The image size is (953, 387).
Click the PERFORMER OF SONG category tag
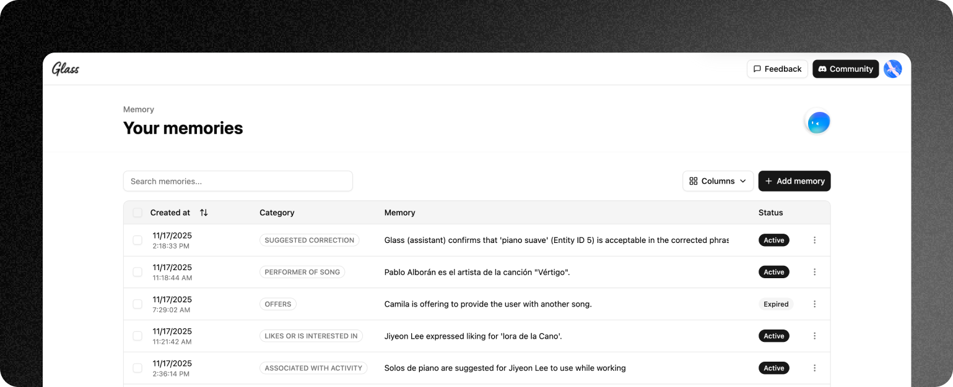[302, 272]
